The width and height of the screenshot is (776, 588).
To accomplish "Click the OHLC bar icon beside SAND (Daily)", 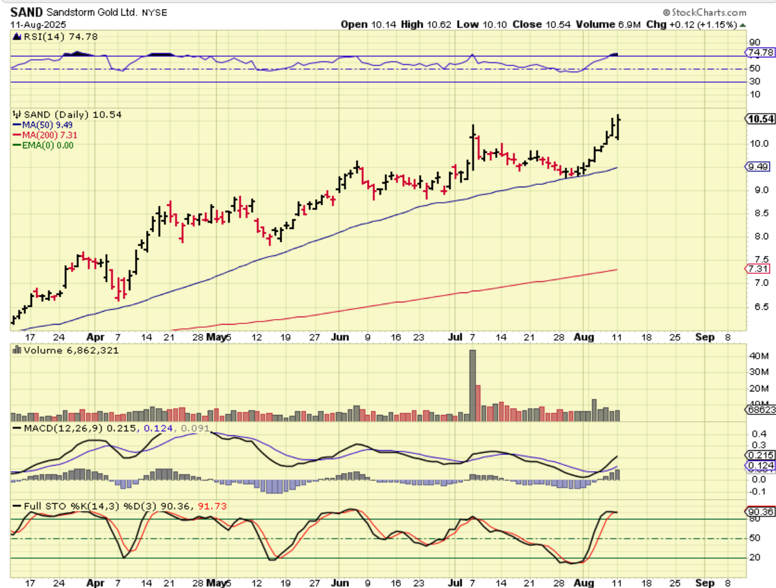I will click(15, 114).
